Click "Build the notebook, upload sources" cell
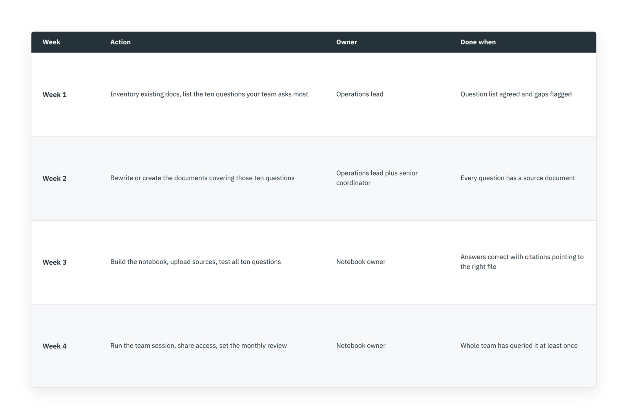Viewport: 628px width, 419px height. (x=195, y=262)
